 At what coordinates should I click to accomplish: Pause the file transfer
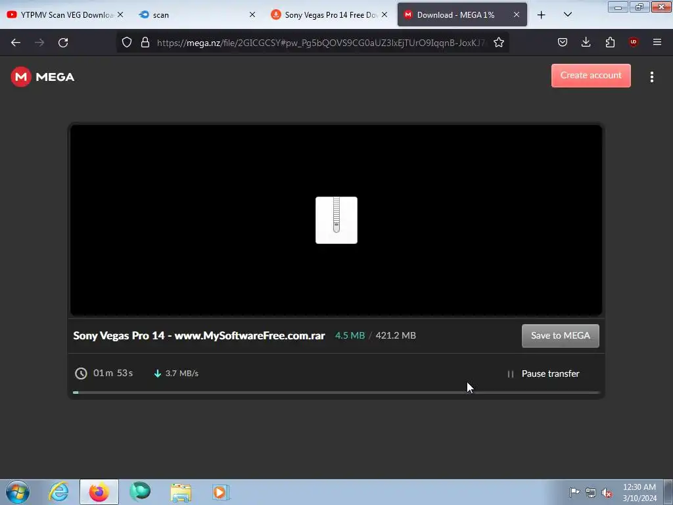(x=543, y=373)
